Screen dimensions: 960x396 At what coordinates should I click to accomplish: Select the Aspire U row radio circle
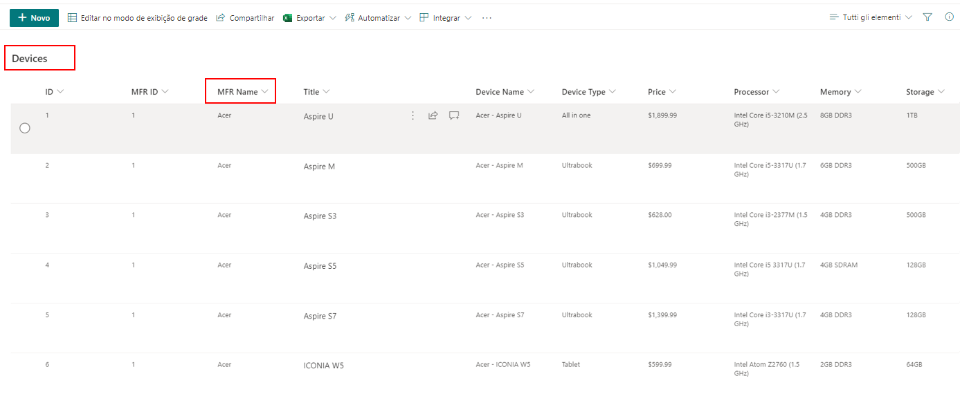click(x=25, y=128)
